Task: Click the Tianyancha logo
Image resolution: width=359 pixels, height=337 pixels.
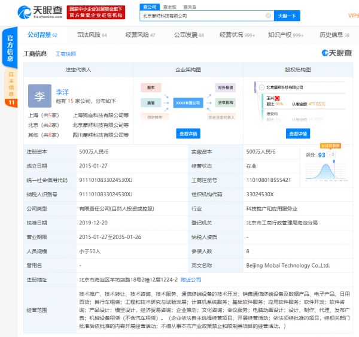Action: click(39, 11)
